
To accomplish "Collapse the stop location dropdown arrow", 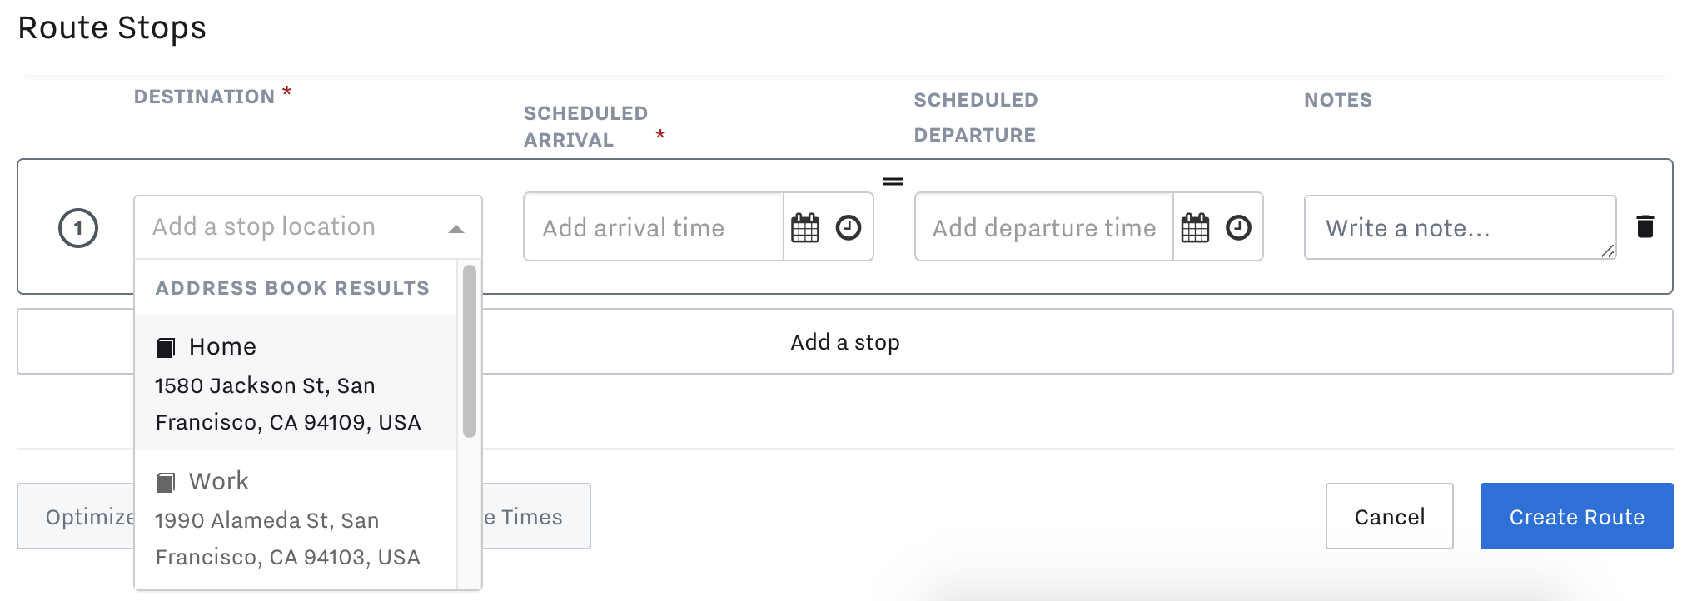I will (x=455, y=229).
